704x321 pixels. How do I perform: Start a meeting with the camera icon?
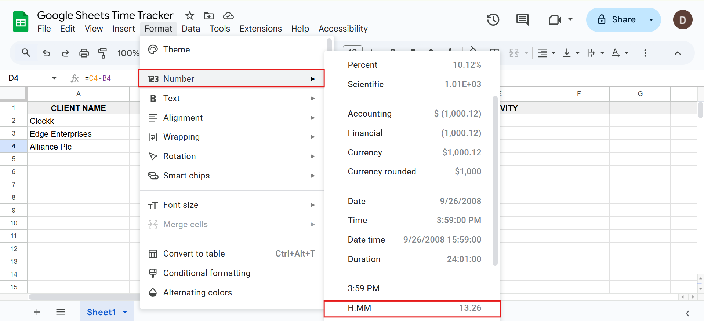555,19
